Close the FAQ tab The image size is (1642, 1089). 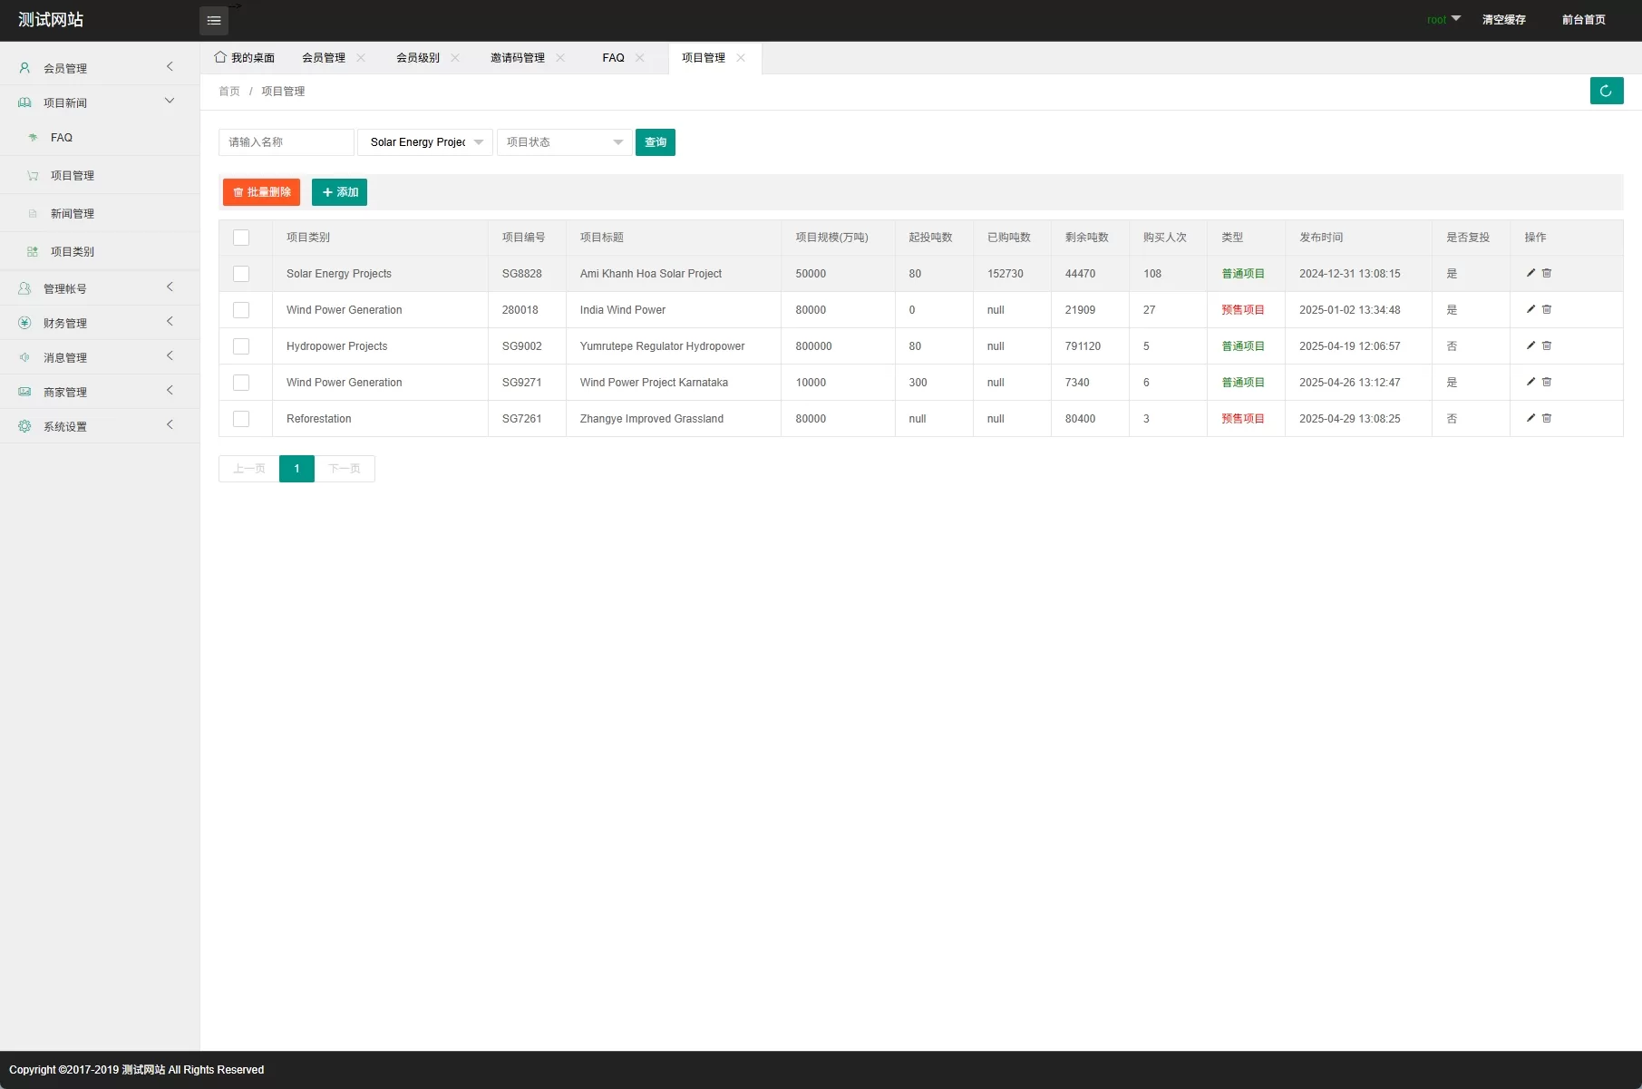click(x=640, y=58)
